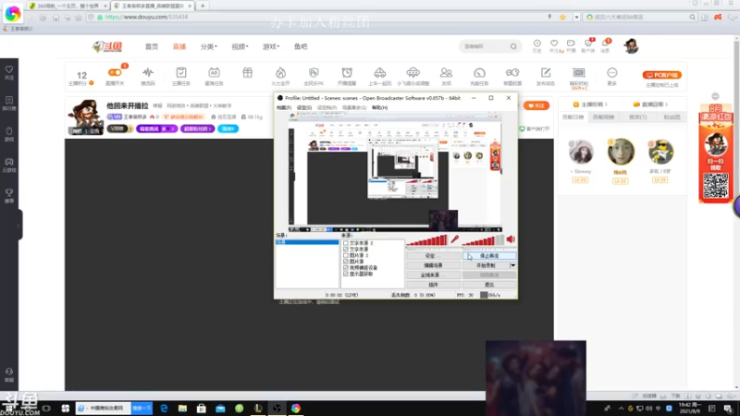Toggle 文字来源 2 source checkbox in OBS
This screenshot has height=416, width=740.
(x=346, y=243)
